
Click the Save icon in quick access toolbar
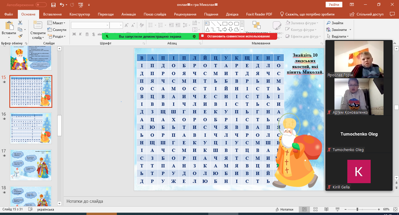(x=53, y=5)
